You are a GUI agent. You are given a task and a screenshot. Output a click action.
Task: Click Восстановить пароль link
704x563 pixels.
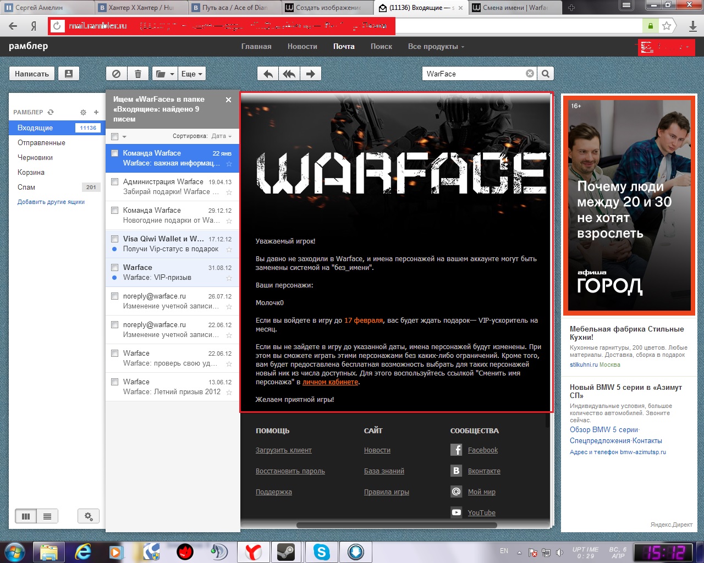pos(290,471)
